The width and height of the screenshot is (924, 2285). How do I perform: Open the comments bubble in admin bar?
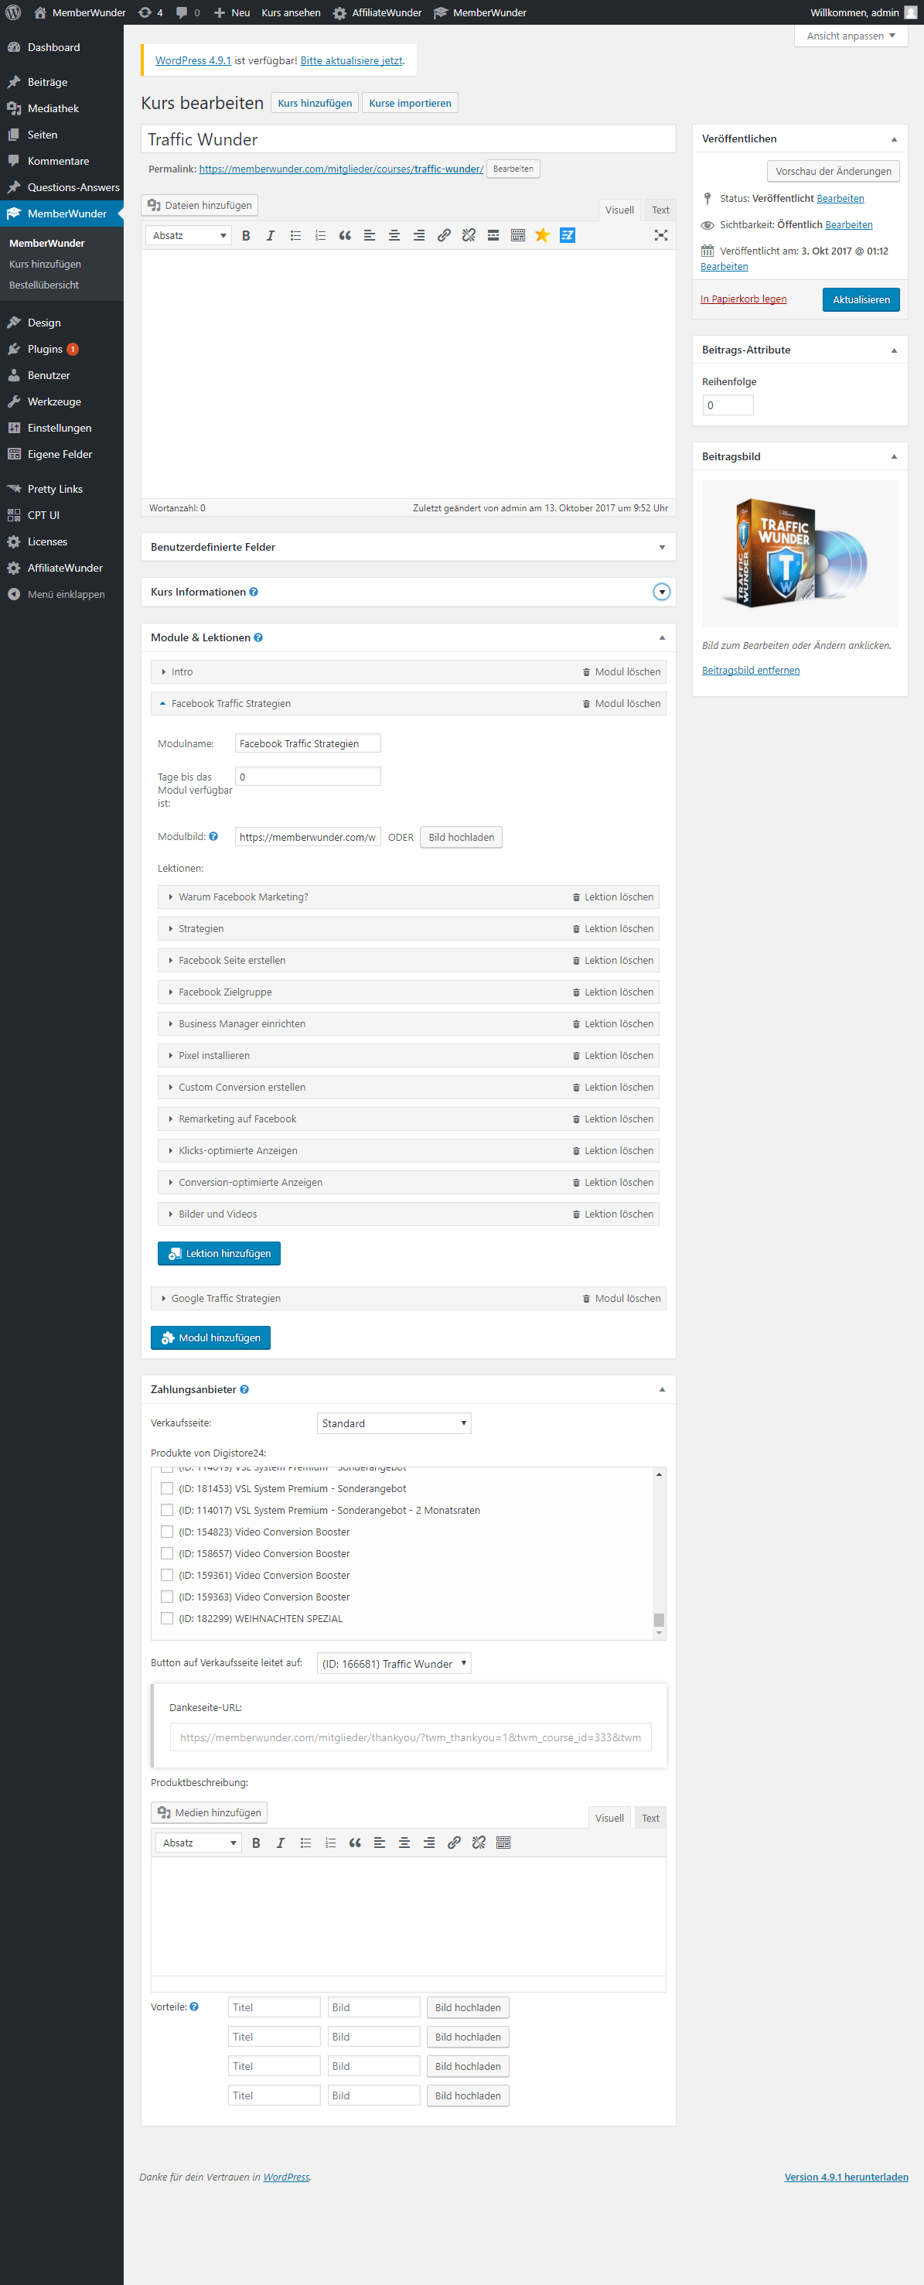188,12
